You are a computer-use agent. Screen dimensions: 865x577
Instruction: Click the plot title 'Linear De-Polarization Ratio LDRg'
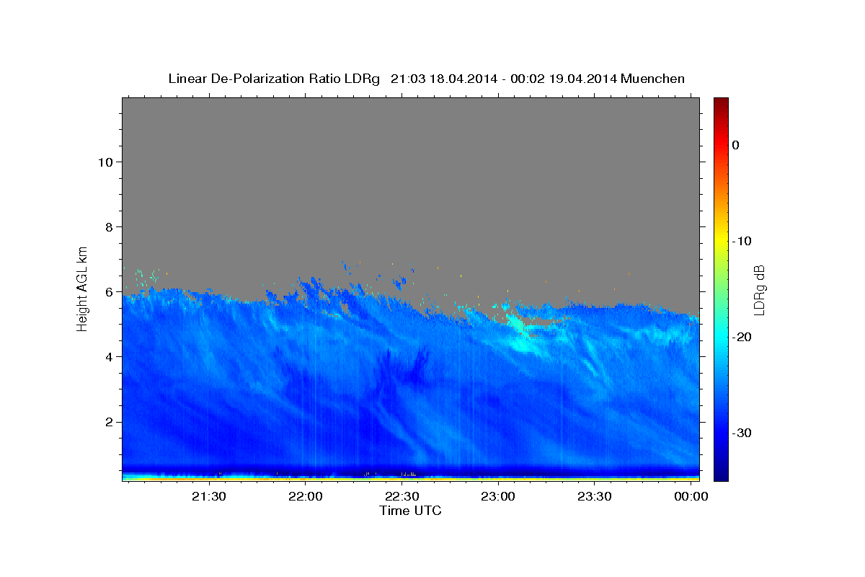tap(273, 79)
